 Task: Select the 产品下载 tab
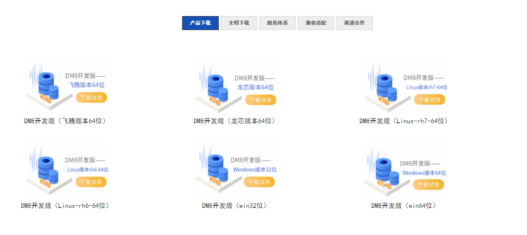point(200,23)
